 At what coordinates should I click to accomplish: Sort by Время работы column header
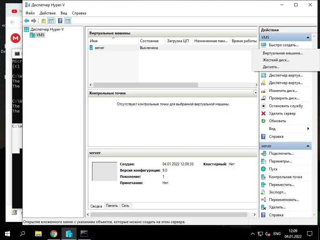[x=244, y=41]
